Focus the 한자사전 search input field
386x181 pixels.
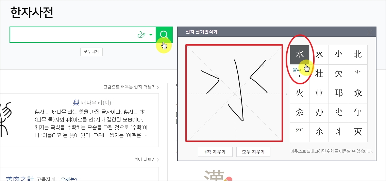tap(73, 35)
